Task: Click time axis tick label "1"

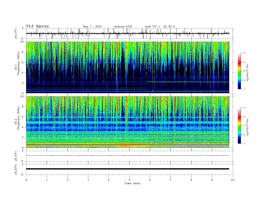Action: (47, 180)
